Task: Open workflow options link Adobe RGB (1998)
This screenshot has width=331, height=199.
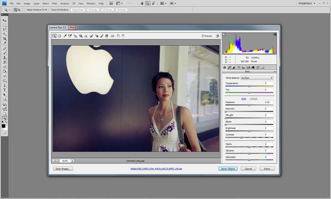Action: click(156, 169)
